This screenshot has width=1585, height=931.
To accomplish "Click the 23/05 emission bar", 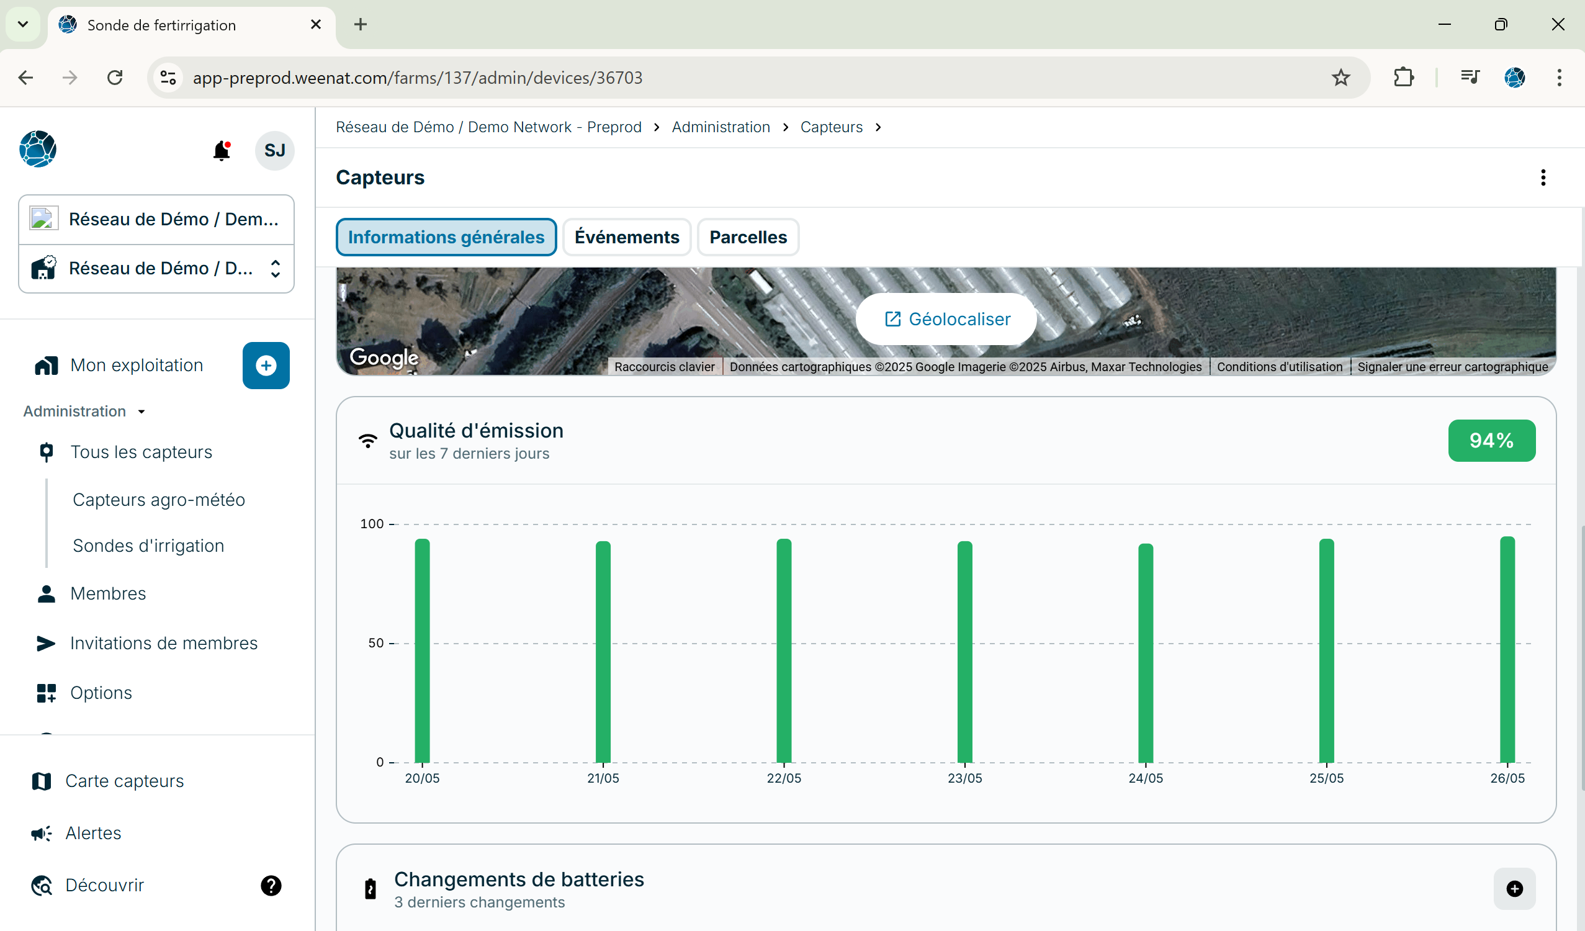I will pyautogui.click(x=965, y=652).
